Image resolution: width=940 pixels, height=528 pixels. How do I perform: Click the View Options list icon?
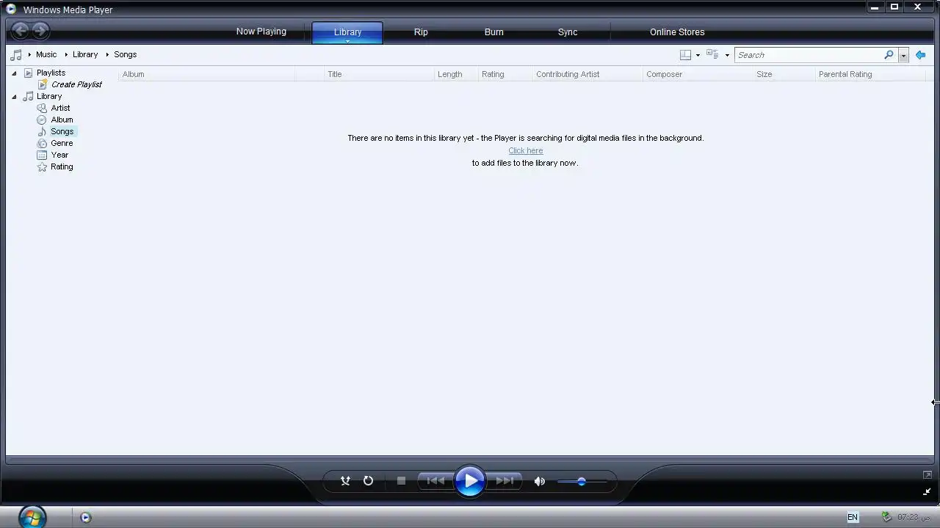712,54
